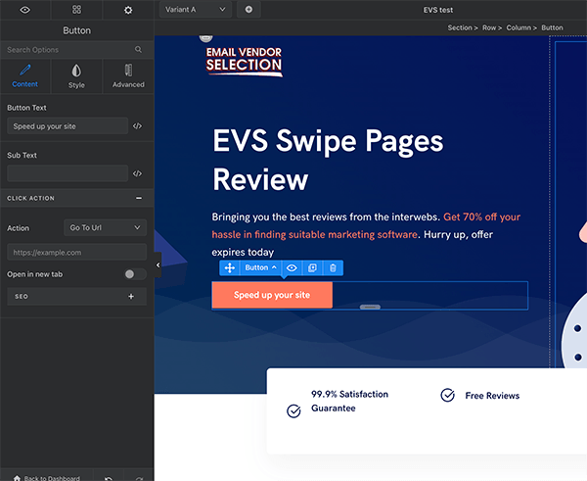Click the checkmark icon beside Free Reviews
587x481 pixels.
(447, 395)
